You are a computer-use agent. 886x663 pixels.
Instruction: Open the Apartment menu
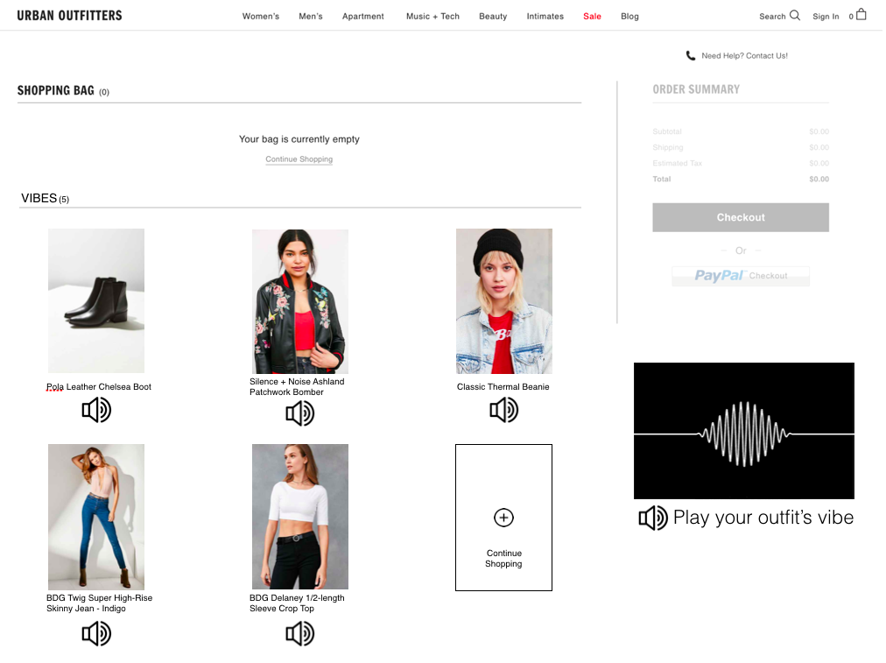tap(362, 17)
